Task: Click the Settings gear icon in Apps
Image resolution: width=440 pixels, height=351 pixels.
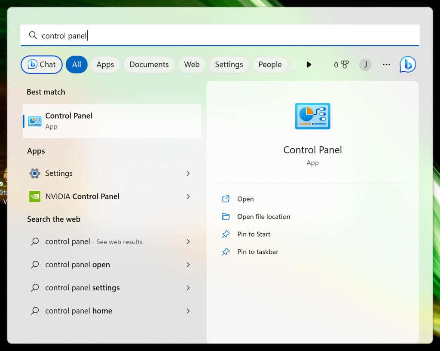Action: tap(35, 173)
